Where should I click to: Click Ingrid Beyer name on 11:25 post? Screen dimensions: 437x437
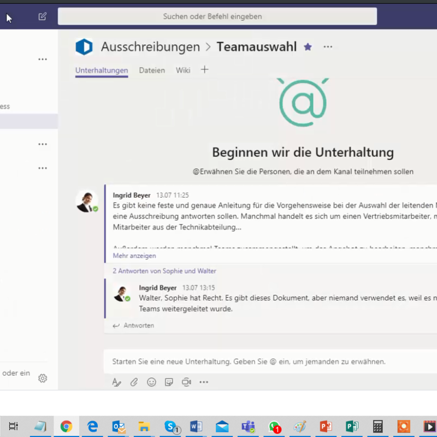pos(132,195)
